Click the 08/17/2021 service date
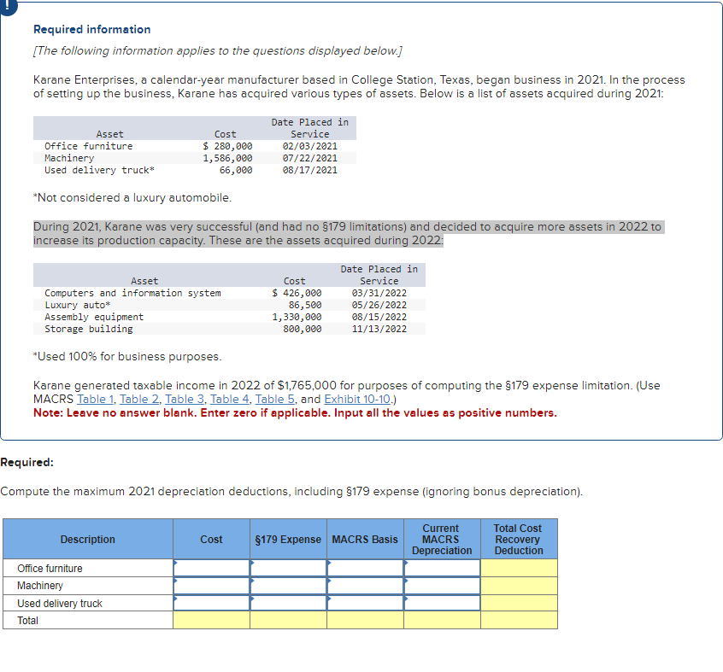 (310, 170)
